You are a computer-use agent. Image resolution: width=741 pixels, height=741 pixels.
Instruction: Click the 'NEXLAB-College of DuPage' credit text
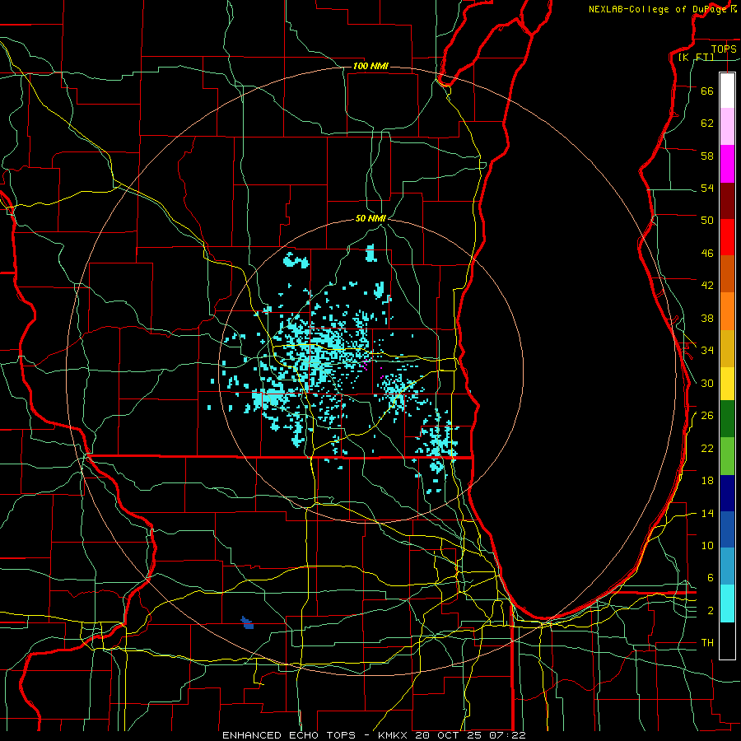click(x=658, y=9)
